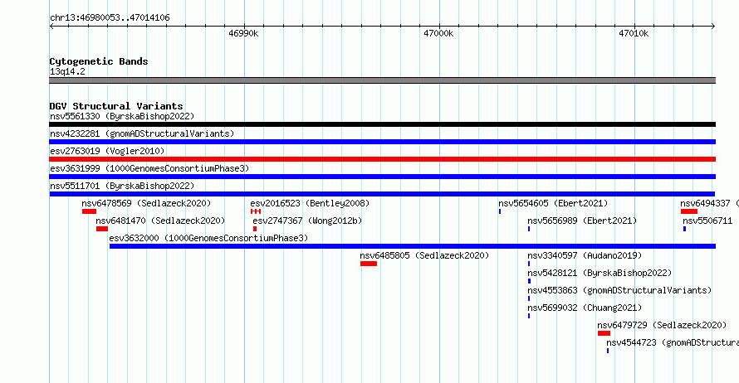
Task: Open esv3632000 (1000GenomesConsortiumPhase3) label
Action: coord(208,238)
